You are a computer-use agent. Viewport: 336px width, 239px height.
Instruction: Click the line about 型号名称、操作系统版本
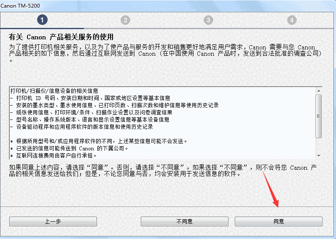90,119
